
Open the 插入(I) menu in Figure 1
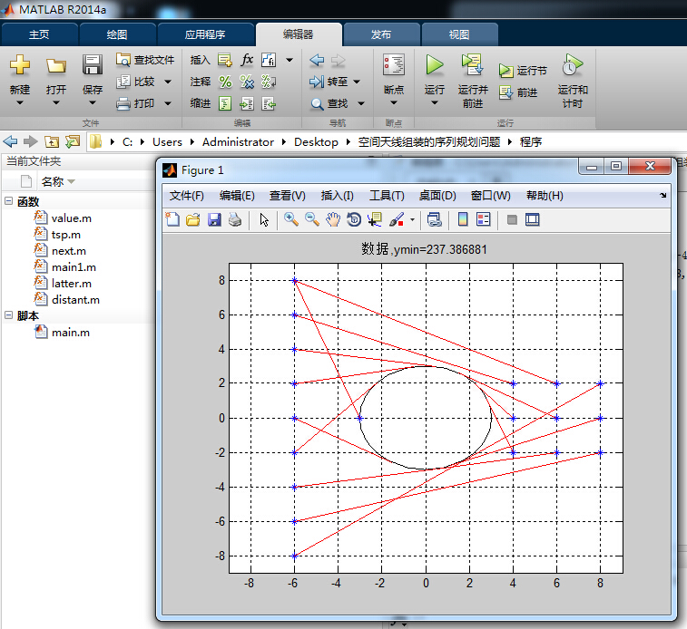click(x=337, y=196)
